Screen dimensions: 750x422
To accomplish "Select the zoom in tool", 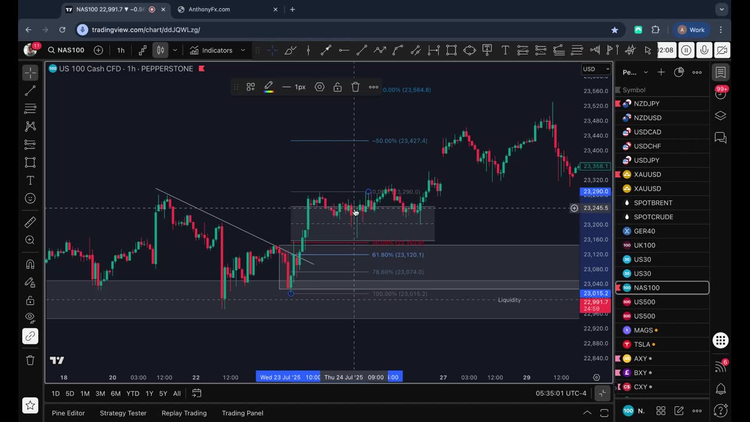I will 30,240.
